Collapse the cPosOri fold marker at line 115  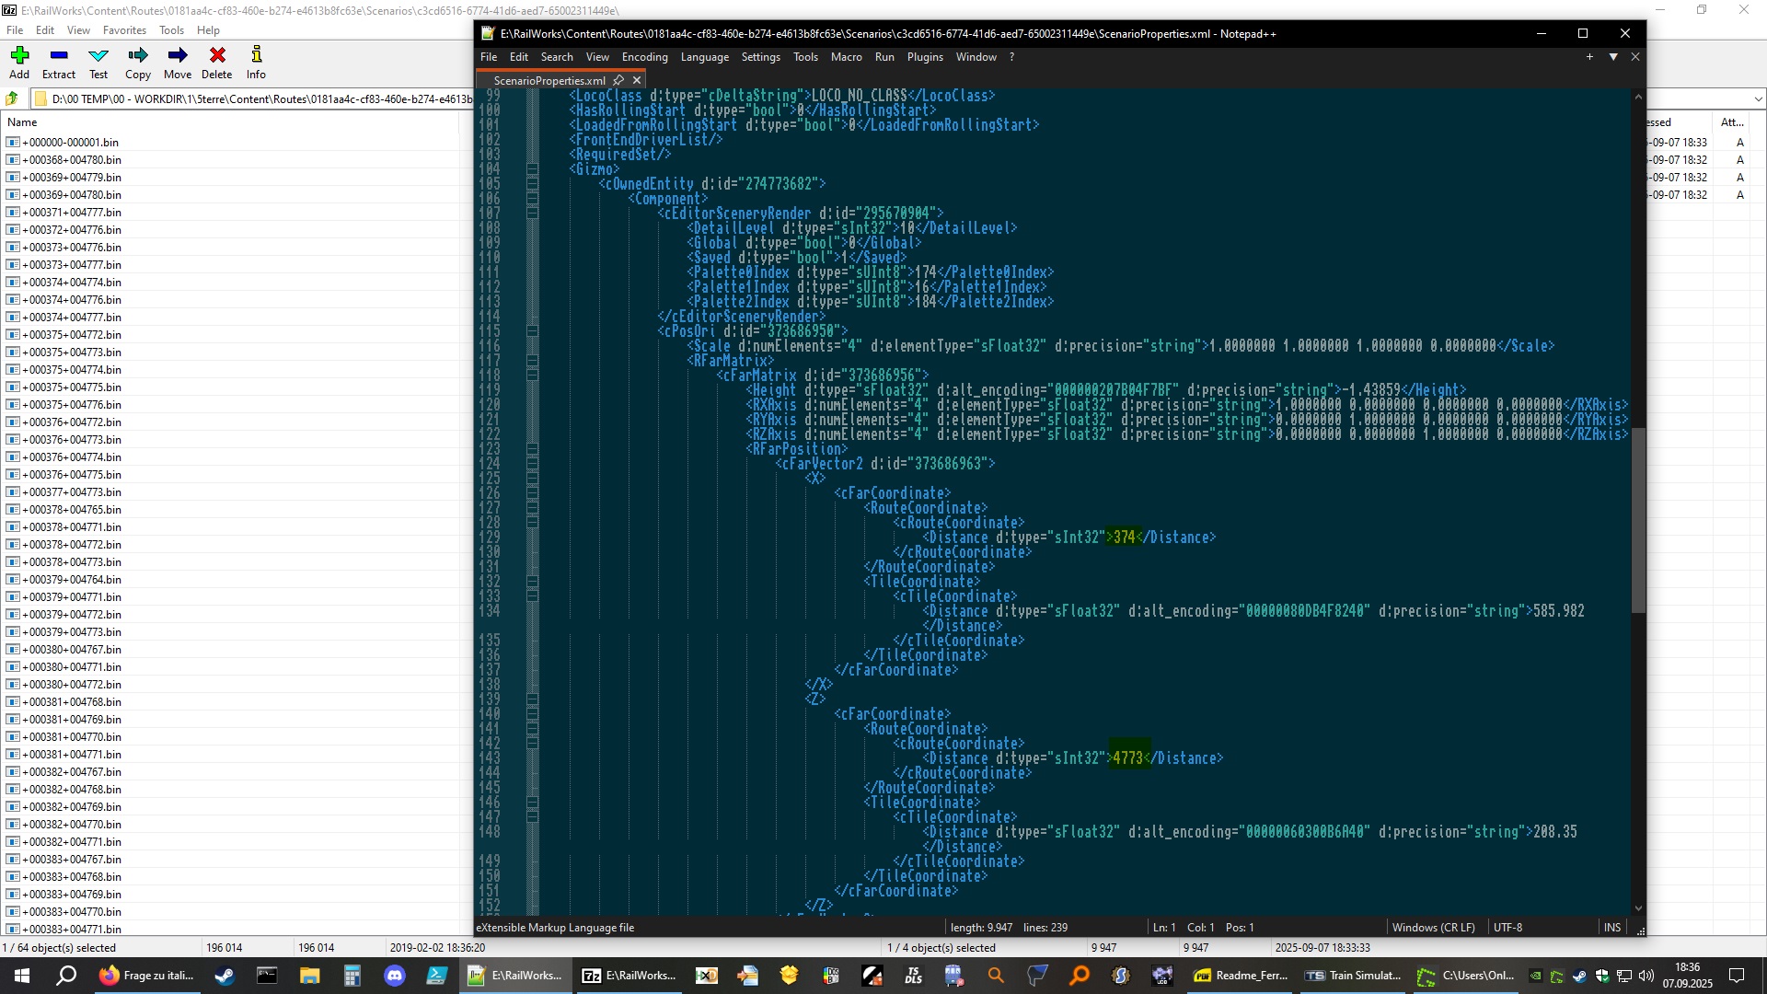(533, 331)
